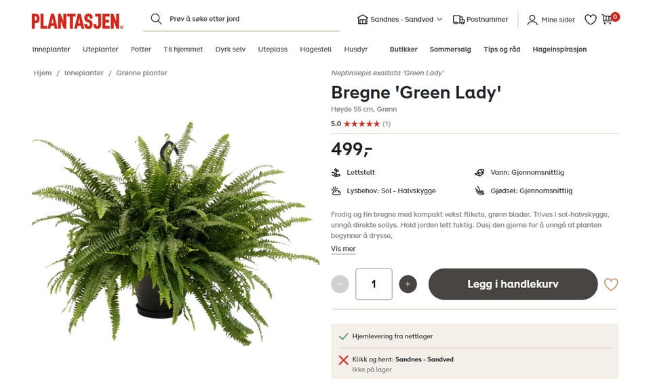Open the Sommersalg menu item
Screen dimensions: 651x379
pyautogui.click(x=450, y=49)
